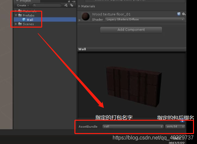Click the Shader label
197x144 pixels.
pos(97,20)
